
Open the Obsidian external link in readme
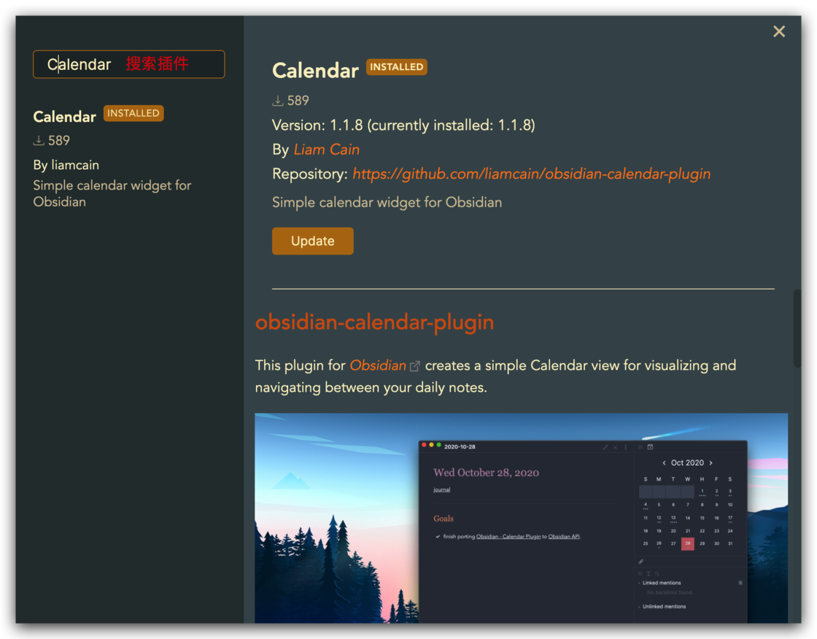pos(378,365)
